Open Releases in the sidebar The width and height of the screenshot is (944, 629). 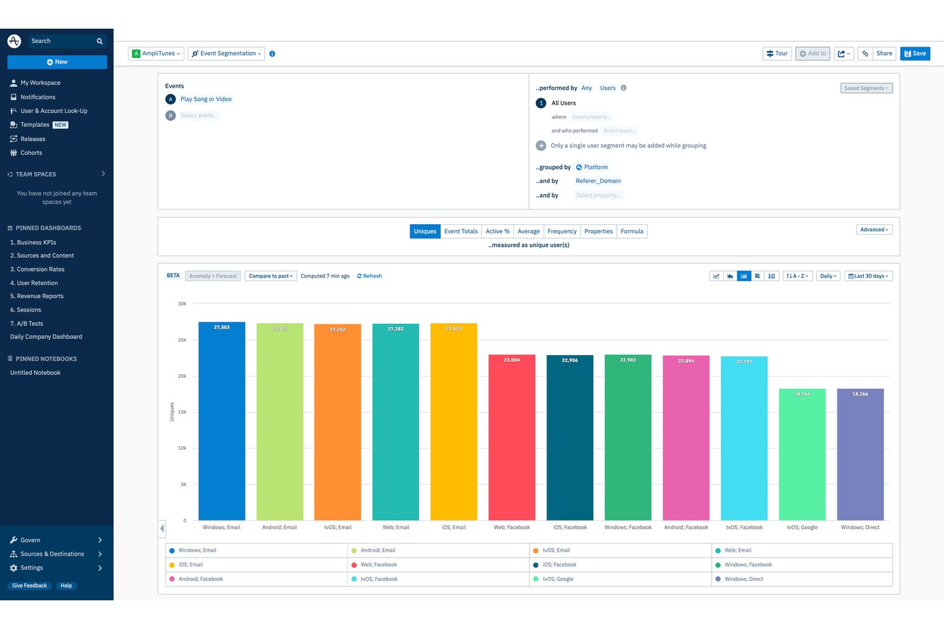tap(33, 139)
